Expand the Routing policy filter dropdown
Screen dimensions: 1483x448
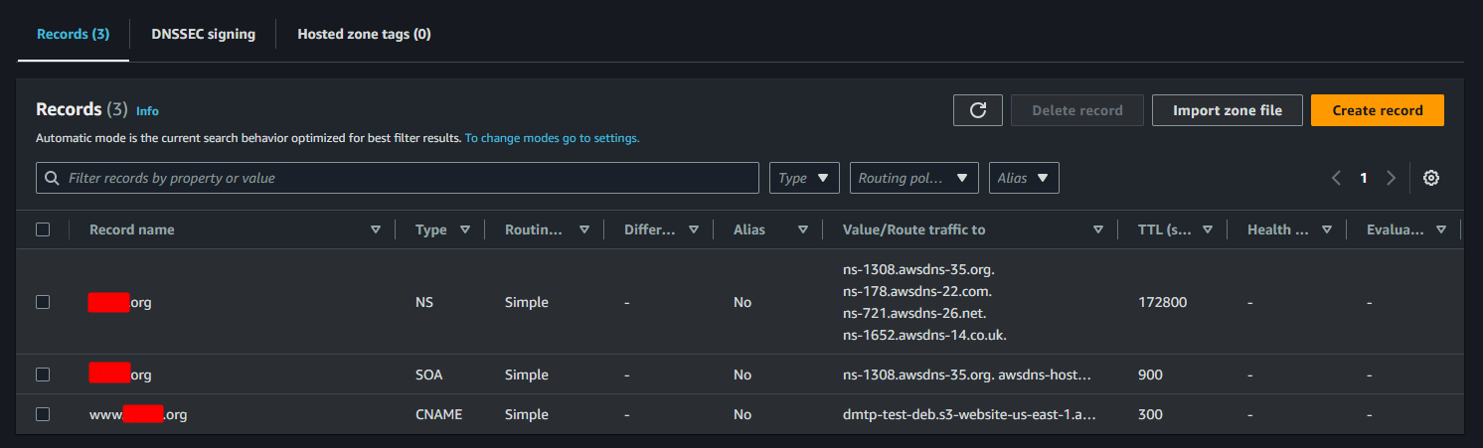coord(913,178)
